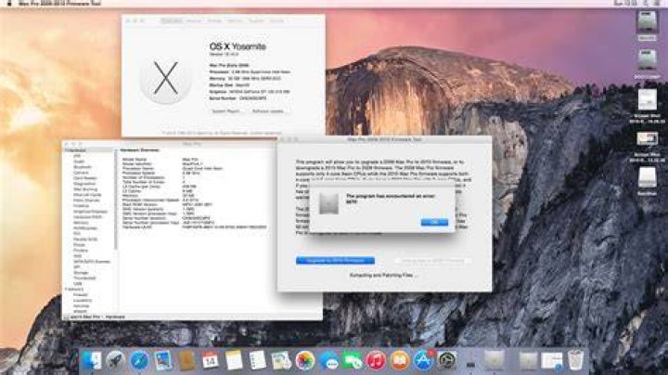Select Thunderbolt in System Information sidebar
This screenshot has width=668, height=375.
(x=84, y=278)
